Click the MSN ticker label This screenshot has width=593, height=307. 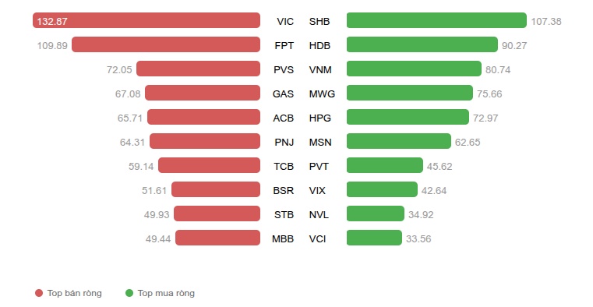(x=320, y=142)
